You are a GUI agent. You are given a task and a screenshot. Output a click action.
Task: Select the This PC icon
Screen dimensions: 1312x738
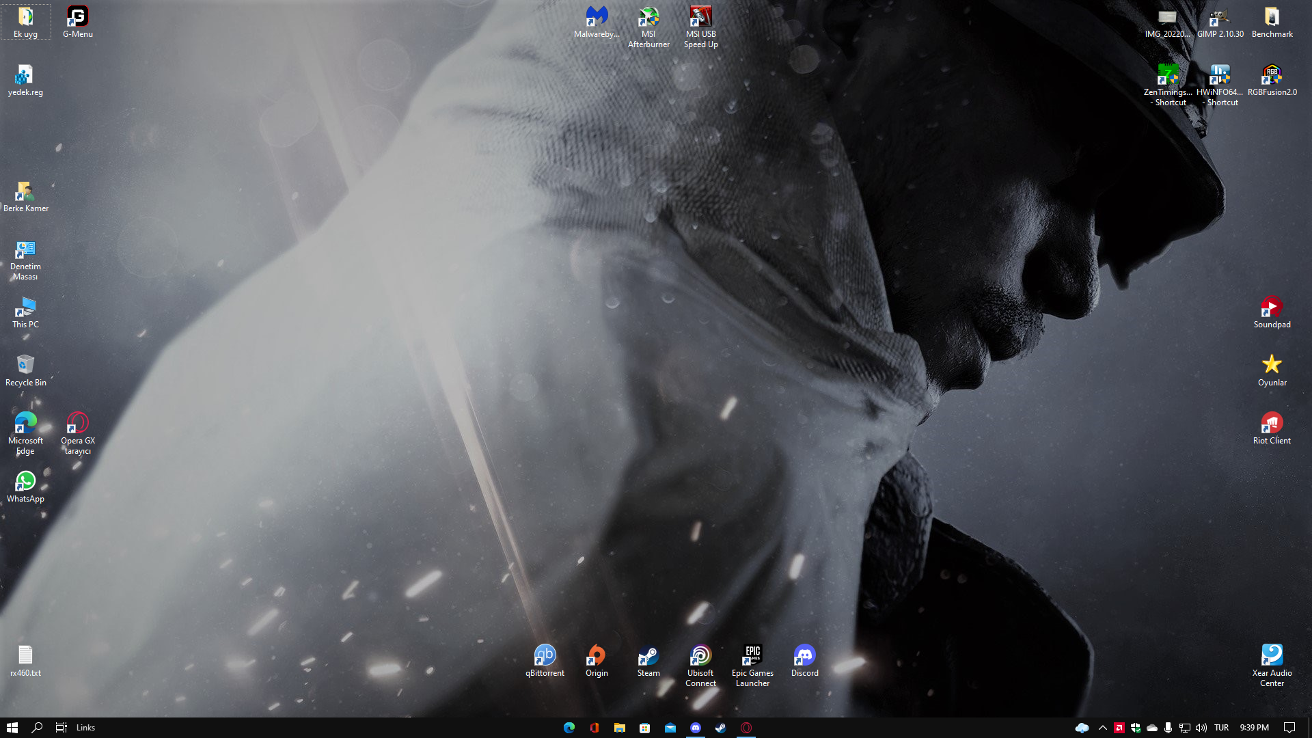(25, 312)
